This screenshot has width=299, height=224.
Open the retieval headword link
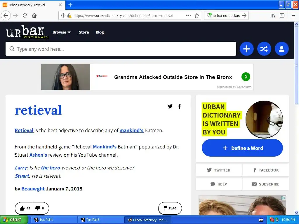(x=38, y=110)
